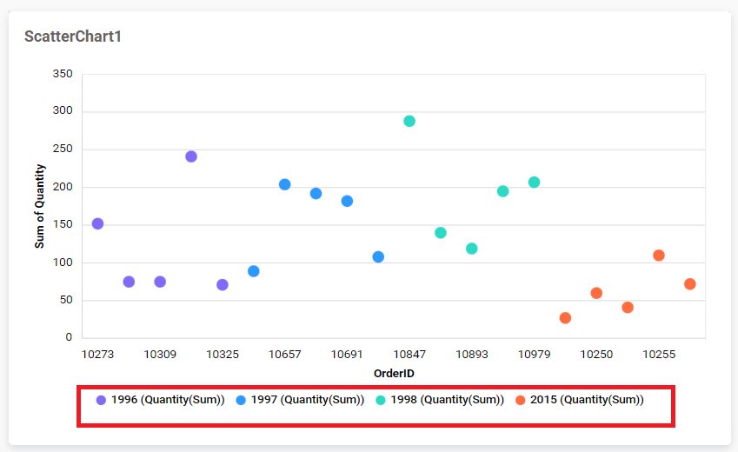Click the ScatterChart1 chart title

[x=72, y=37]
